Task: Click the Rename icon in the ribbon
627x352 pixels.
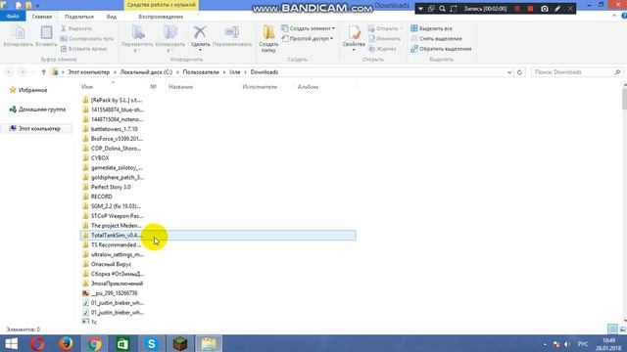Action: pyautogui.click(x=232, y=32)
